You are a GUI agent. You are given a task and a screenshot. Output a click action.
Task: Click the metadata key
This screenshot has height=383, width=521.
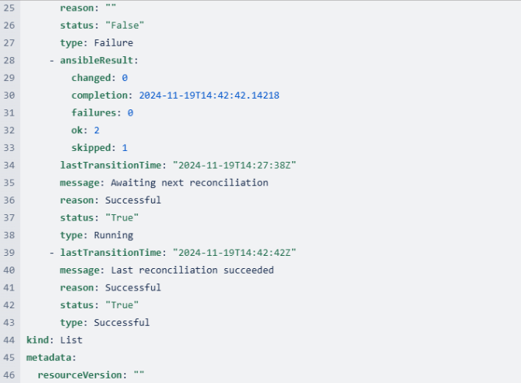coord(49,358)
